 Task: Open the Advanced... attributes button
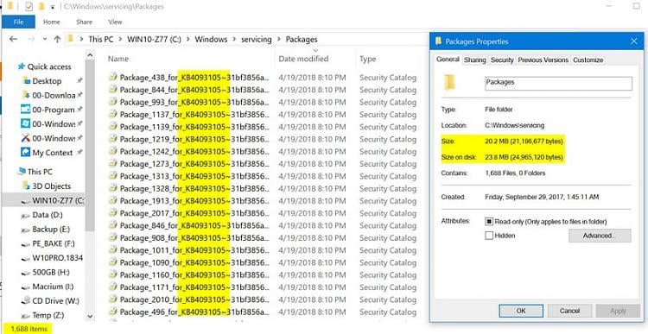[x=600, y=236]
